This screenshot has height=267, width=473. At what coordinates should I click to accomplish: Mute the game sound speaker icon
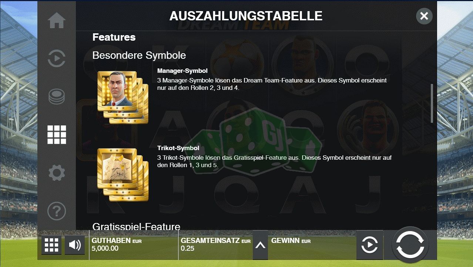75,245
